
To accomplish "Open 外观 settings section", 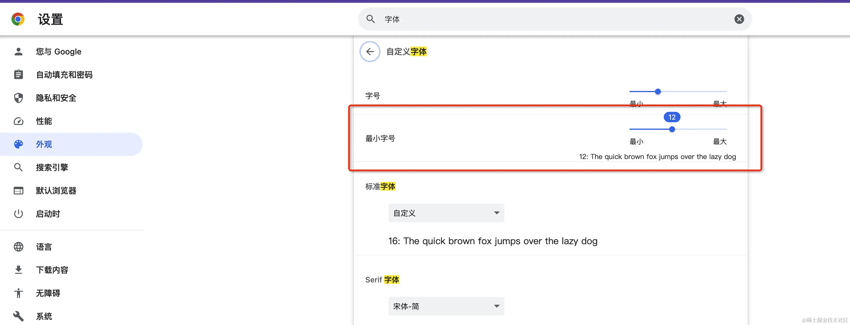I will pyautogui.click(x=44, y=144).
